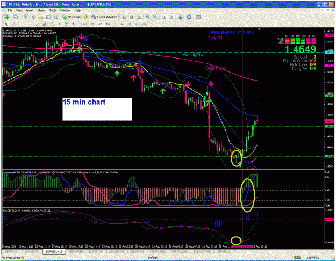This screenshot has height=261, width=336.
Task: Select the Horizontal Line tool
Action: (x=30, y=24)
